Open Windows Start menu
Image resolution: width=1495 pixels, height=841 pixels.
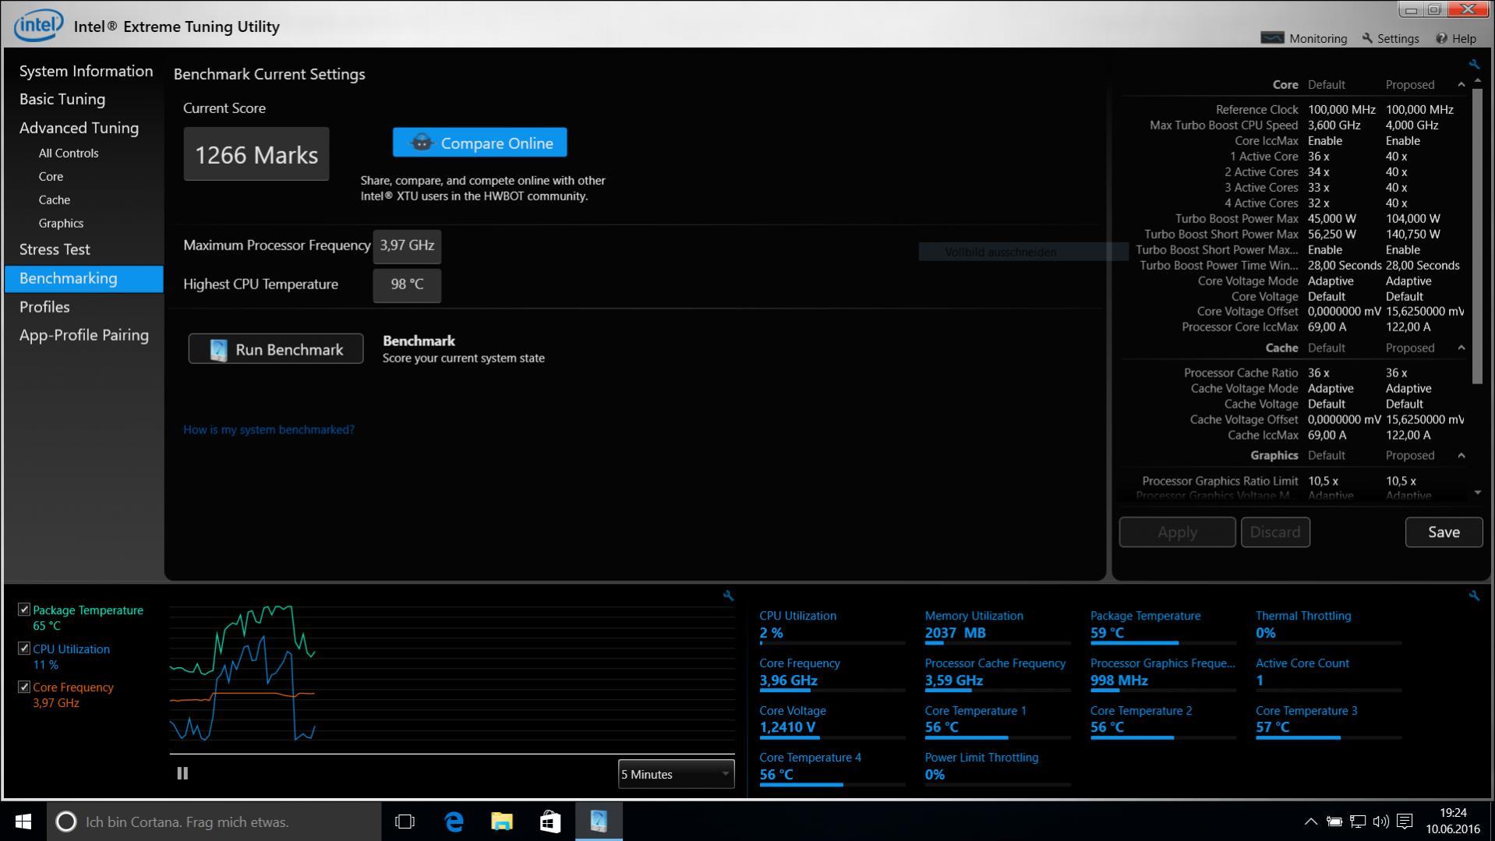pos(23,822)
